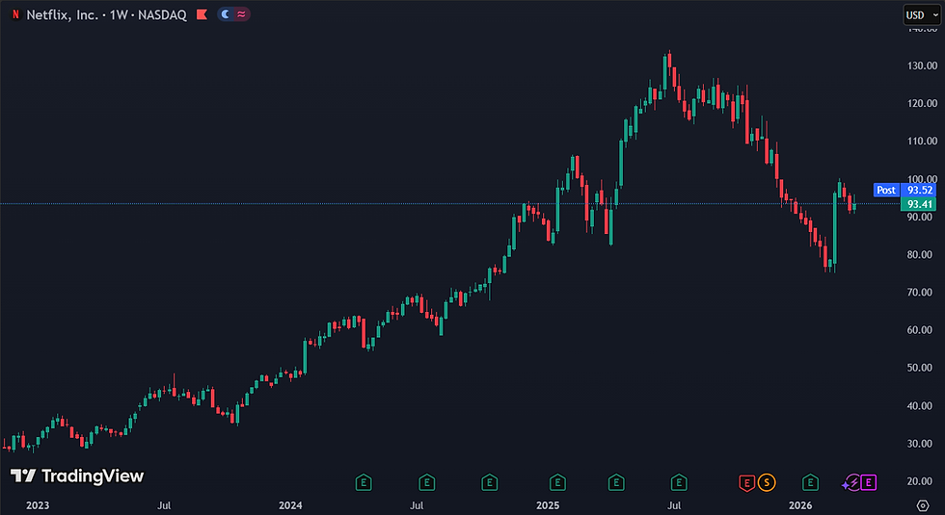This screenshot has width=945, height=515.
Task: Click the red flag icon beside NASDAQ
Action: coord(202,14)
